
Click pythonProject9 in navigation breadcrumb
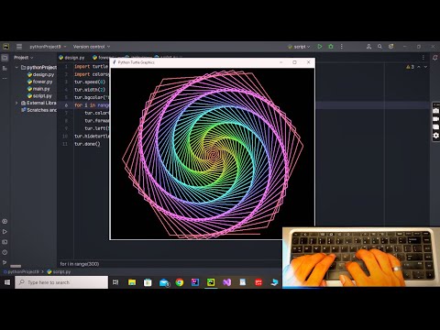click(x=21, y=271)
